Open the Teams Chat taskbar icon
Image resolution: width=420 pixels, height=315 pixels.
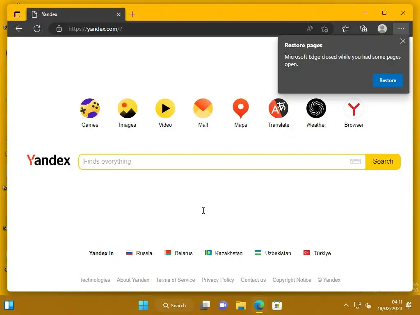pos(223,305)
